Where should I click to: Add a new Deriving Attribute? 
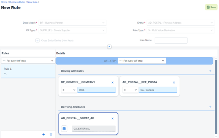[x=210, y=107]
